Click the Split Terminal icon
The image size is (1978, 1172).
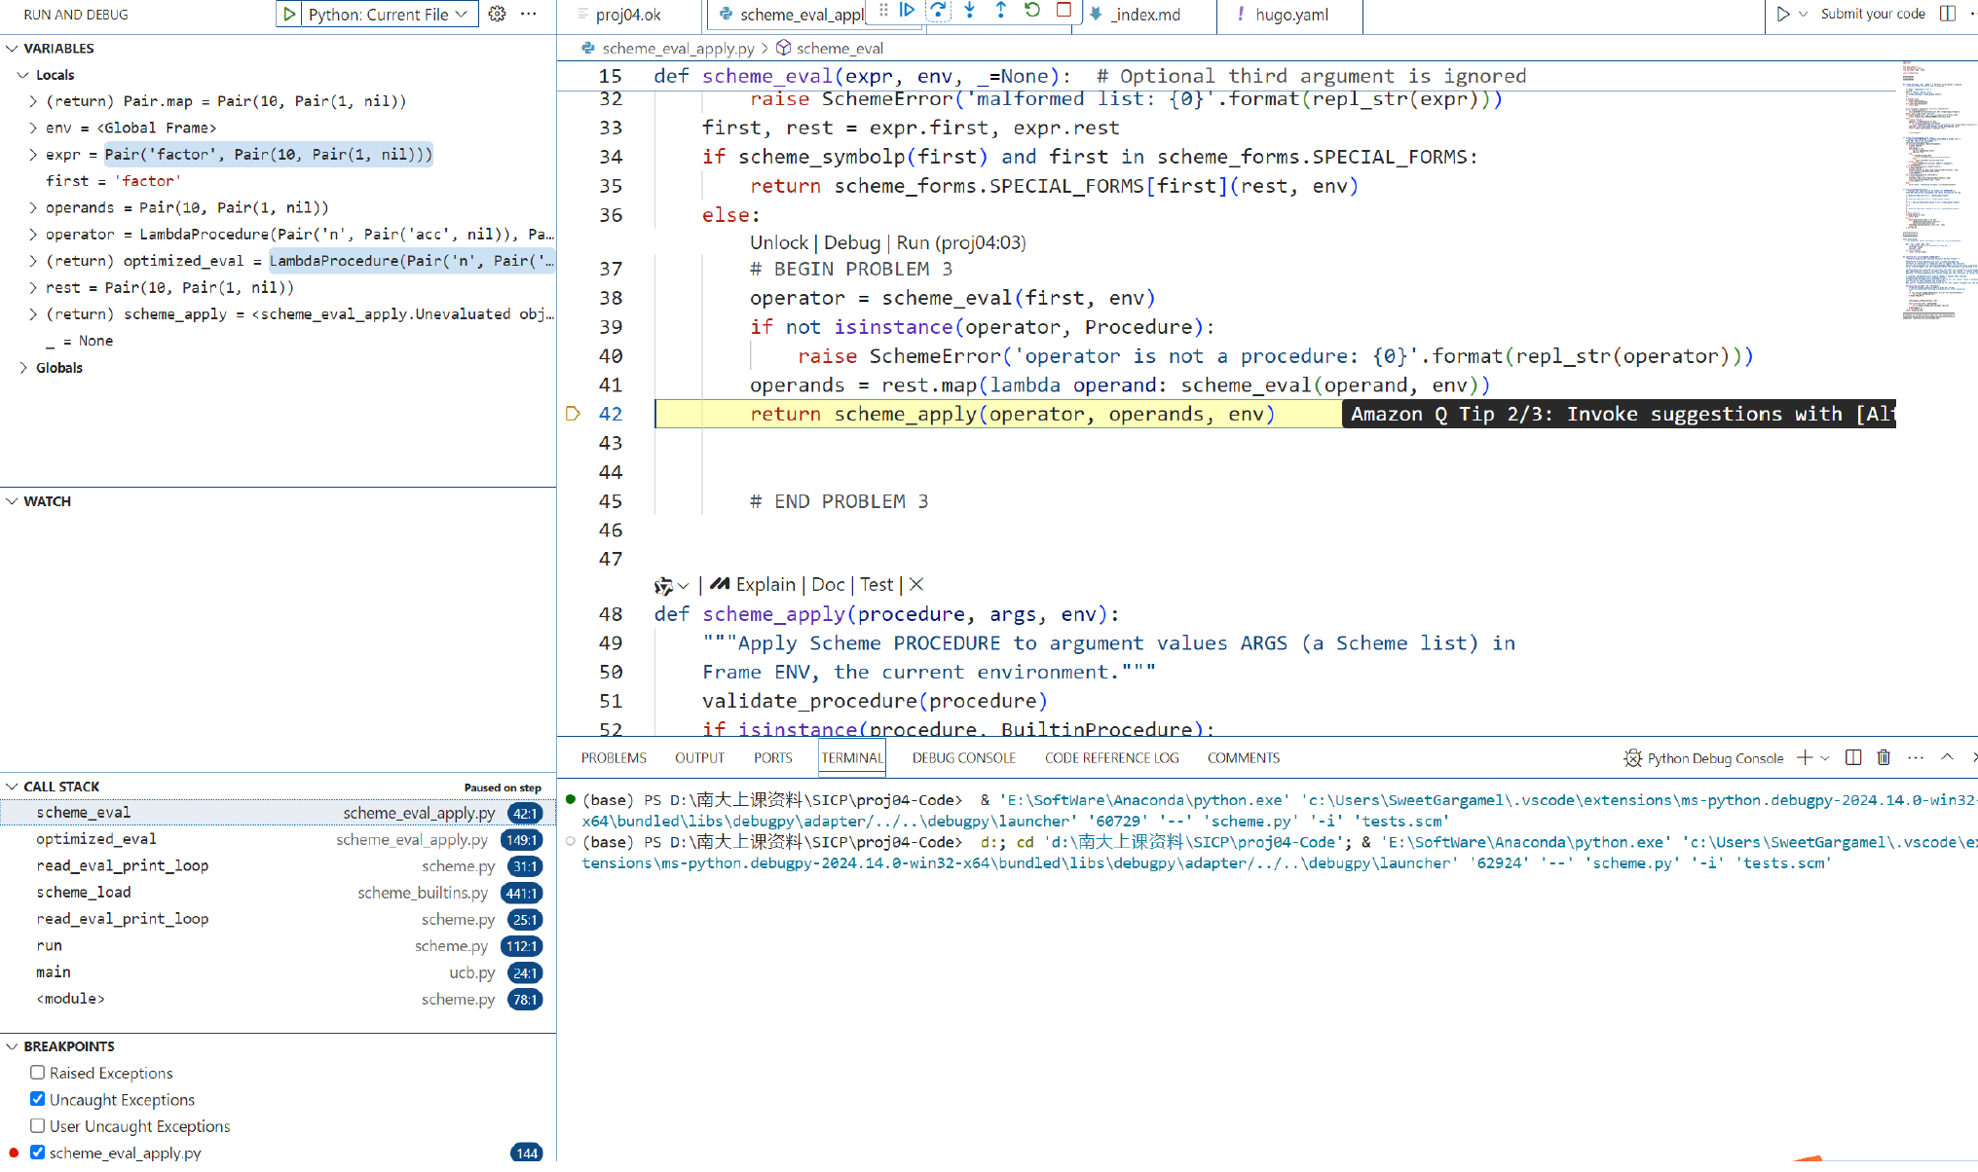point(1852,757)
